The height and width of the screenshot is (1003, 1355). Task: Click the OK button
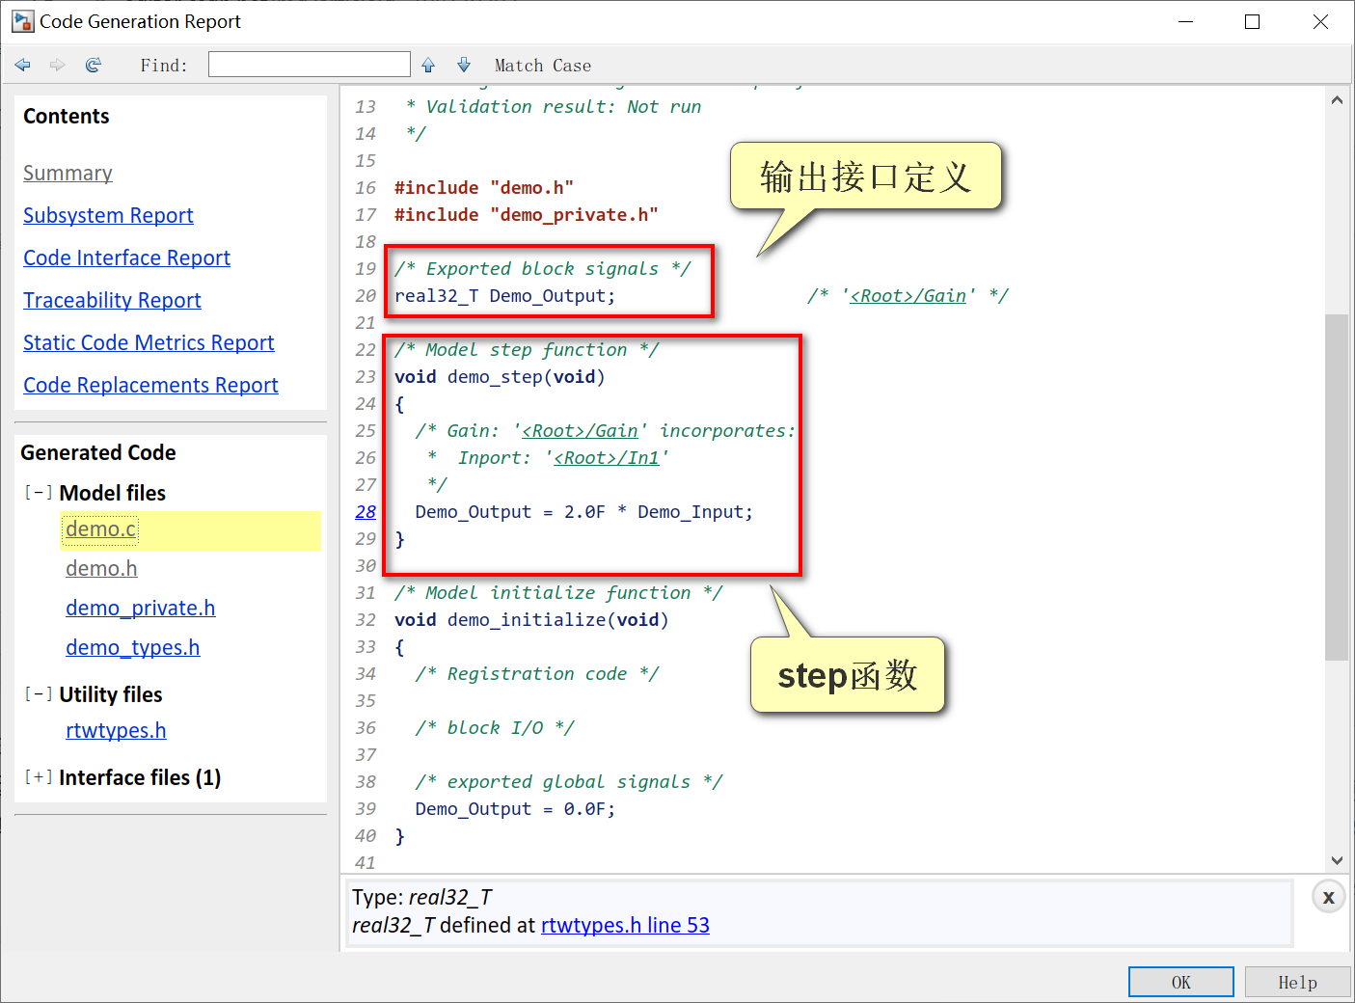(x=1181, y=982)
